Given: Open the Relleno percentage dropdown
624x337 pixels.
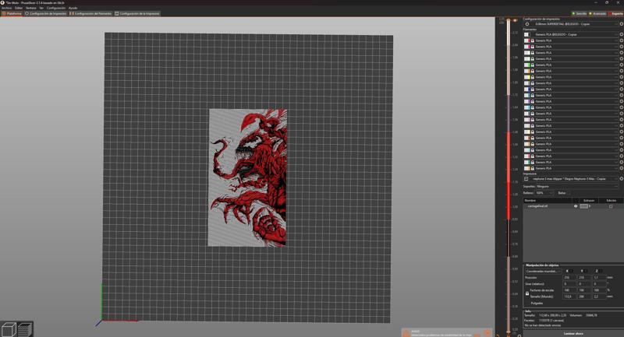Looking at the screenshot, I should click(x=544, y=193).
